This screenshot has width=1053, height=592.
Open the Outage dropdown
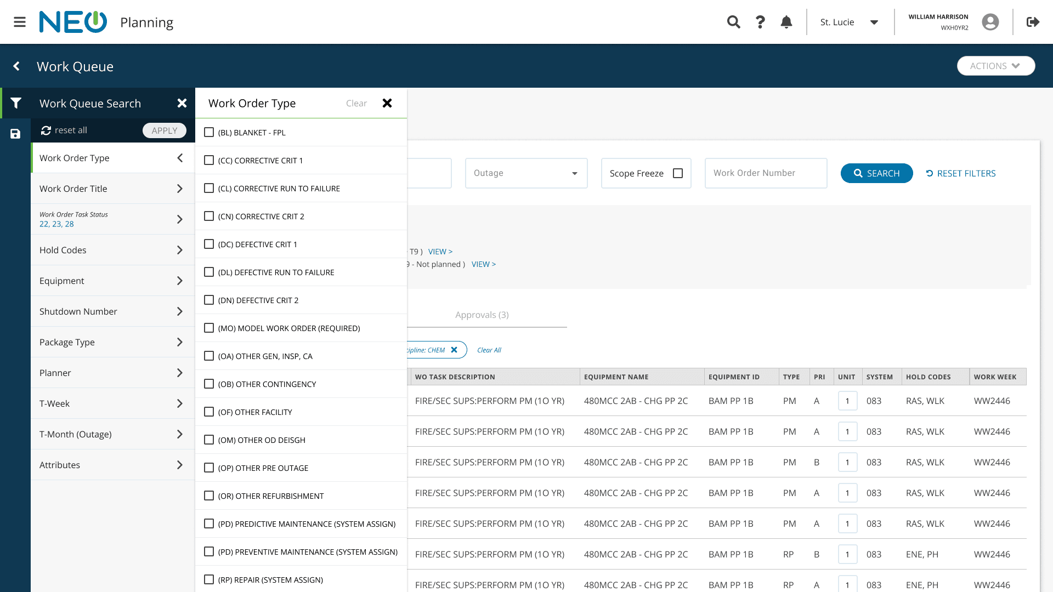click(526, 173)
